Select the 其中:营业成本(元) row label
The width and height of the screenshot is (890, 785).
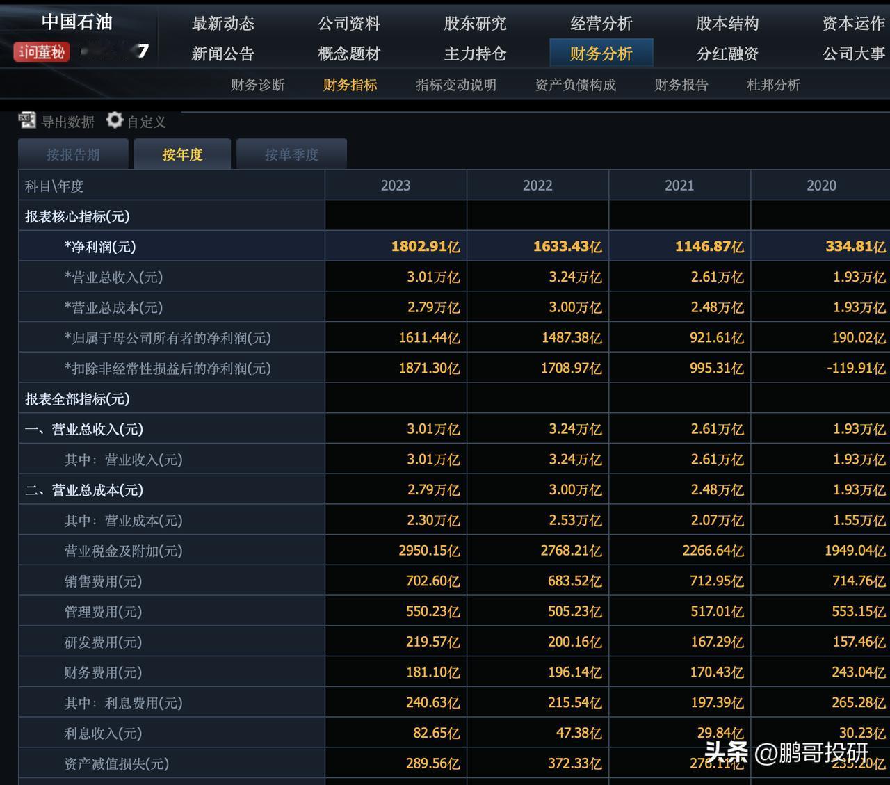124,521
